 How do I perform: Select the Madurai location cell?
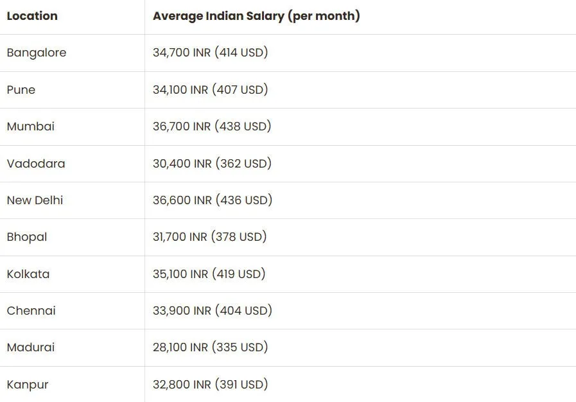coord(31,347)
